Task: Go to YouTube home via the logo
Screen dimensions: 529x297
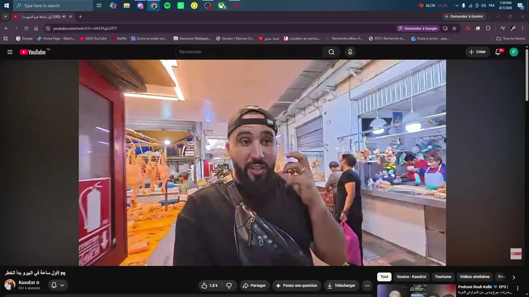Action: [33, 52]
